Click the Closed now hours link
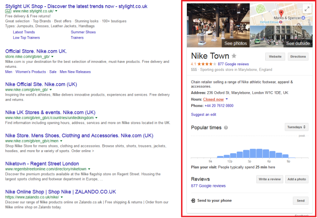Viewport: 317px width, 218px height. [x=213, y=99]
